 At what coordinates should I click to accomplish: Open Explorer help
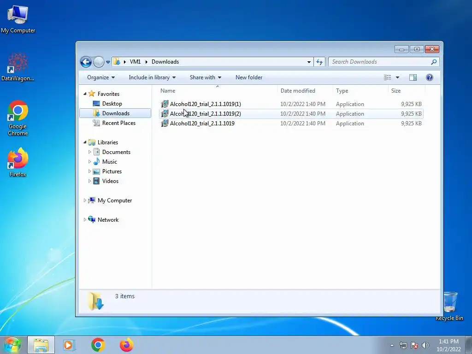pyautogui.click(x=430, y=77)
